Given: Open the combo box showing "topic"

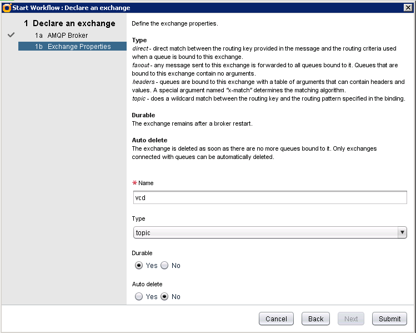Looking at the screenshot, I should click(x=265, y=233).
